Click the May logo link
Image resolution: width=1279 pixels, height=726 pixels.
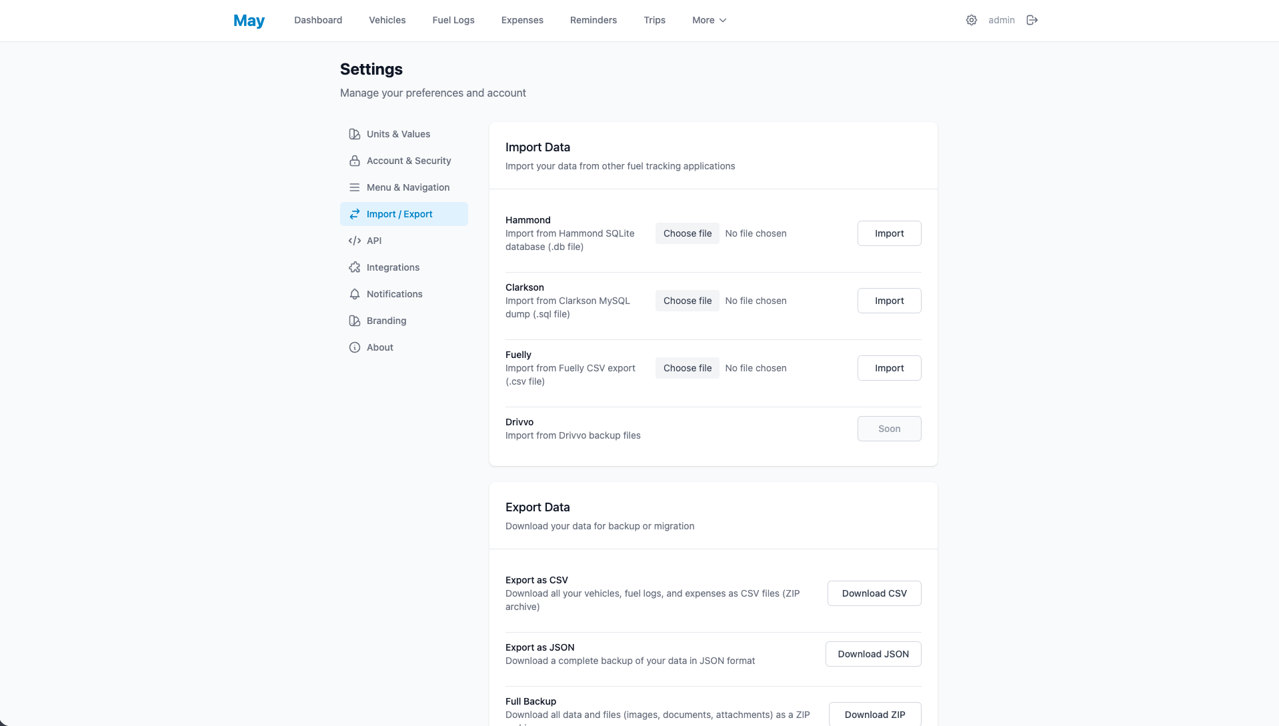pyautogui.click(x=249, y=21)
